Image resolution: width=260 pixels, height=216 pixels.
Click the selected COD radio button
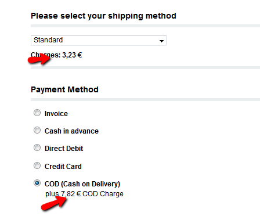pos(37,183)
